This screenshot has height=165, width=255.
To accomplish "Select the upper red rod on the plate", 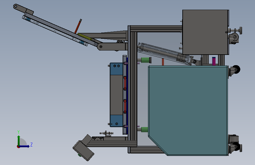I will 125,83.
